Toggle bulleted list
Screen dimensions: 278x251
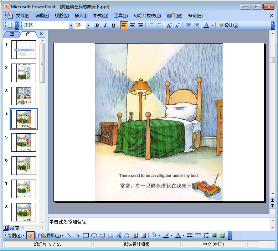(159, 25)
